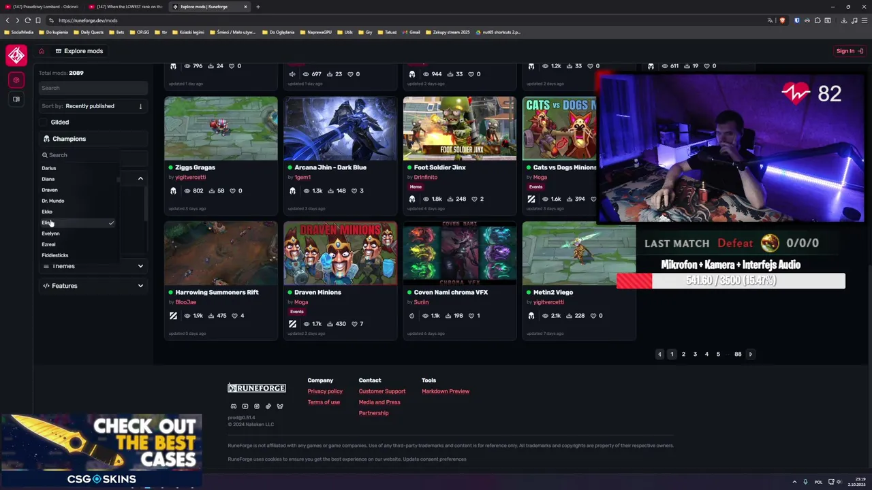Open the browser downloads icon

click(x=843, y=20)
